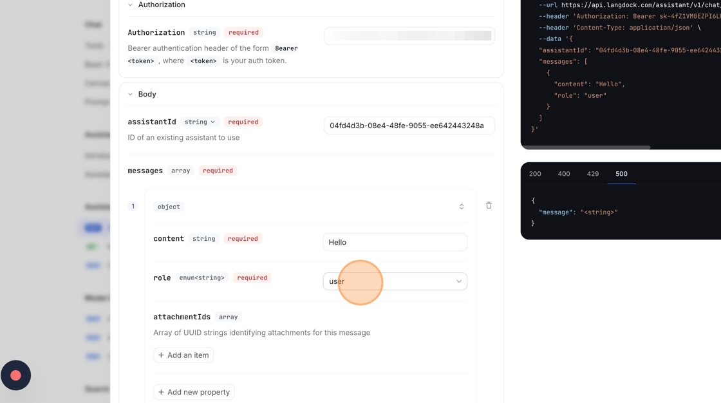Viewport: 721px width, 403px height.
Task: Open the assistantId string type dropdown
Action: click(200, 122)
